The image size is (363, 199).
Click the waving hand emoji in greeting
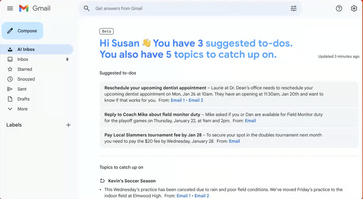146,43
